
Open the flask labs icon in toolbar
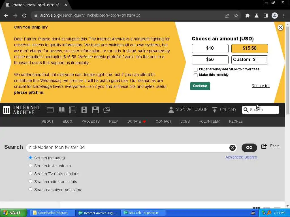click(x=256, y=16)
